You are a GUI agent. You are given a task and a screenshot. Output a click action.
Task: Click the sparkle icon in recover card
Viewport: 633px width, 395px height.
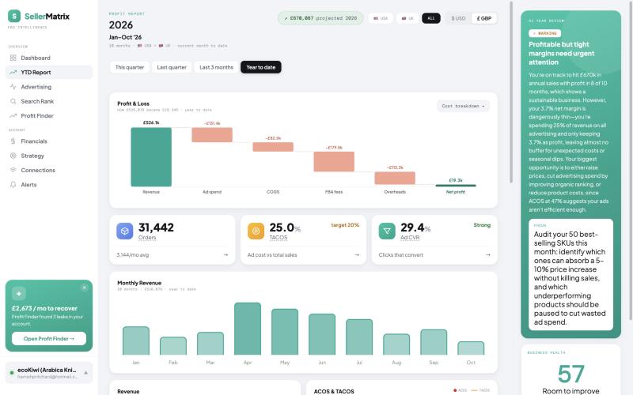coord(19,293)
